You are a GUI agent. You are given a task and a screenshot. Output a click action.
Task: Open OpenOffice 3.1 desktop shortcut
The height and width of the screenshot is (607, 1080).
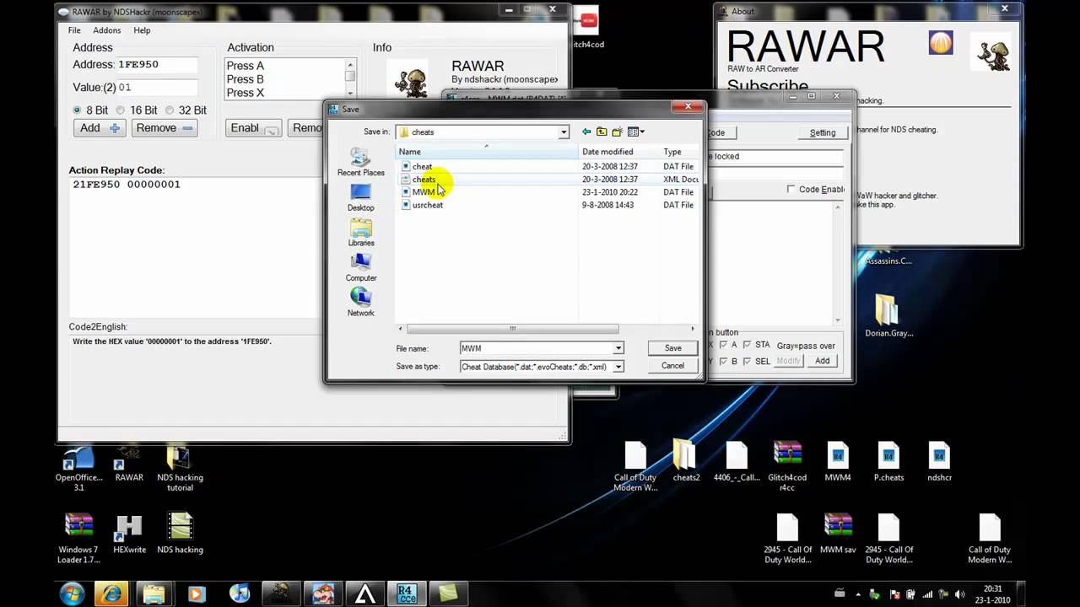click(78, 467)
